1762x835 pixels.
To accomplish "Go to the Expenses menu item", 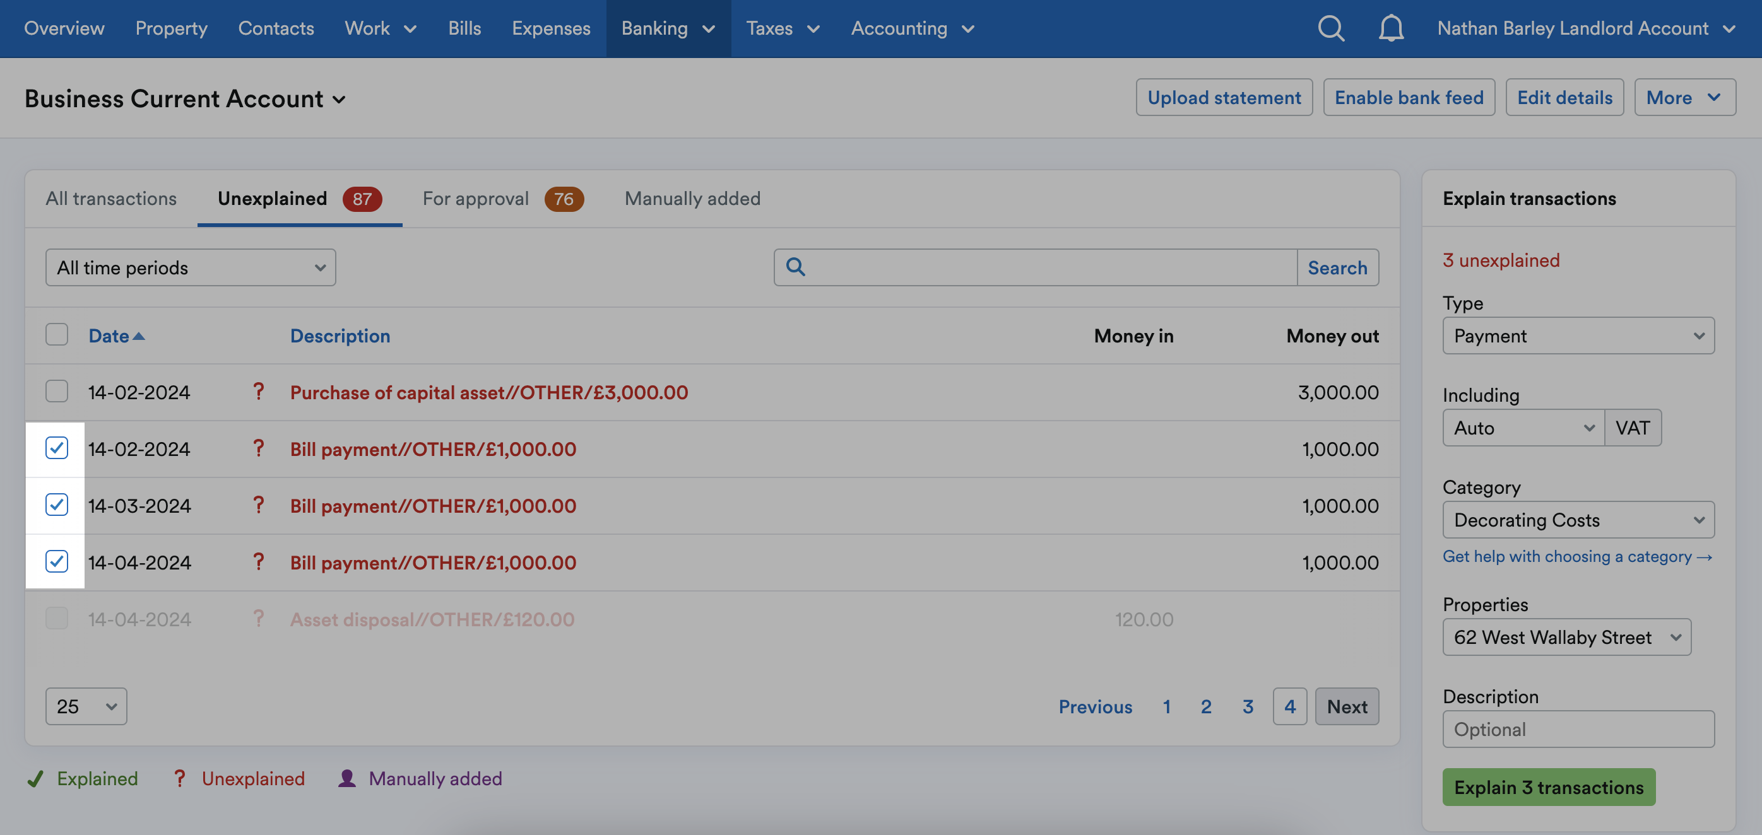I will point(552,29).
